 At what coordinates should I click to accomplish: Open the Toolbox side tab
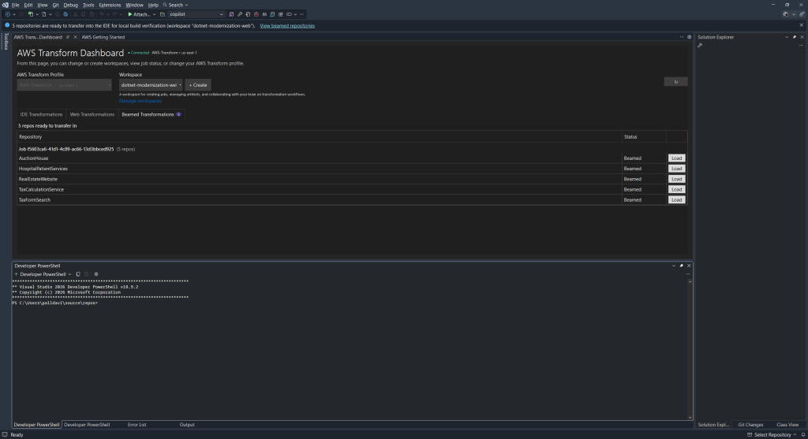(6, 41)
